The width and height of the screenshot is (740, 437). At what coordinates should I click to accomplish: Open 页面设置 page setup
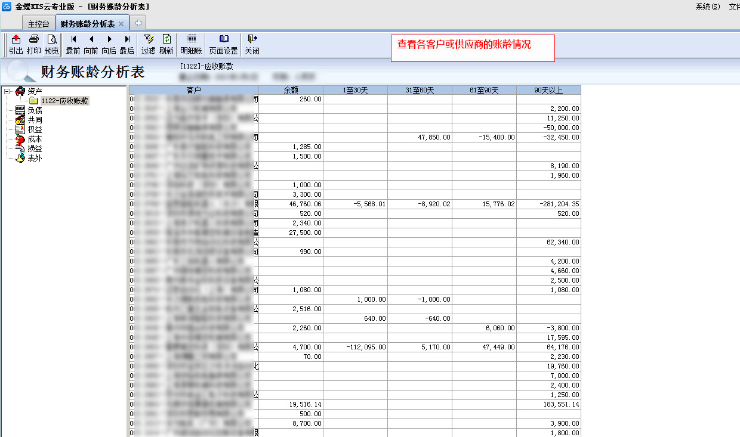tap(223, 44)
